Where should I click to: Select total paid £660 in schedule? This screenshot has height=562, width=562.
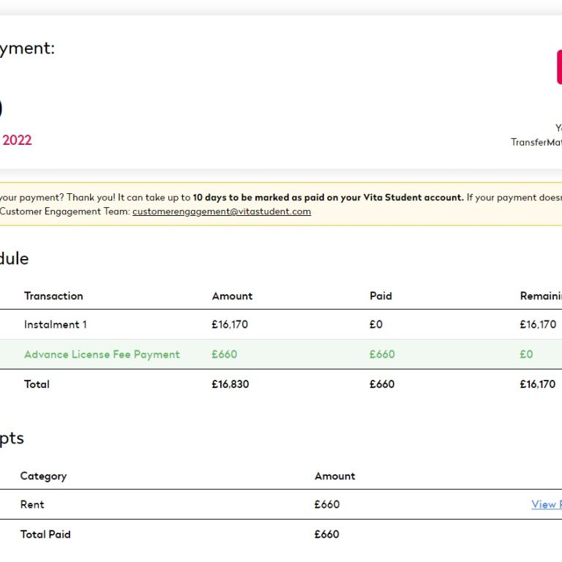382,384
